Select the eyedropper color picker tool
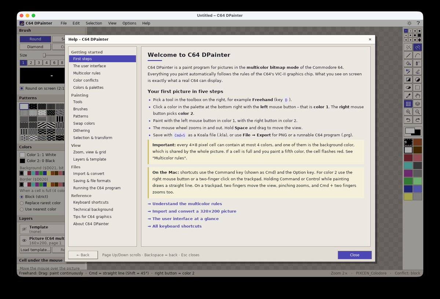The height and width of the screenshot is (299, 440). point(408,95)
